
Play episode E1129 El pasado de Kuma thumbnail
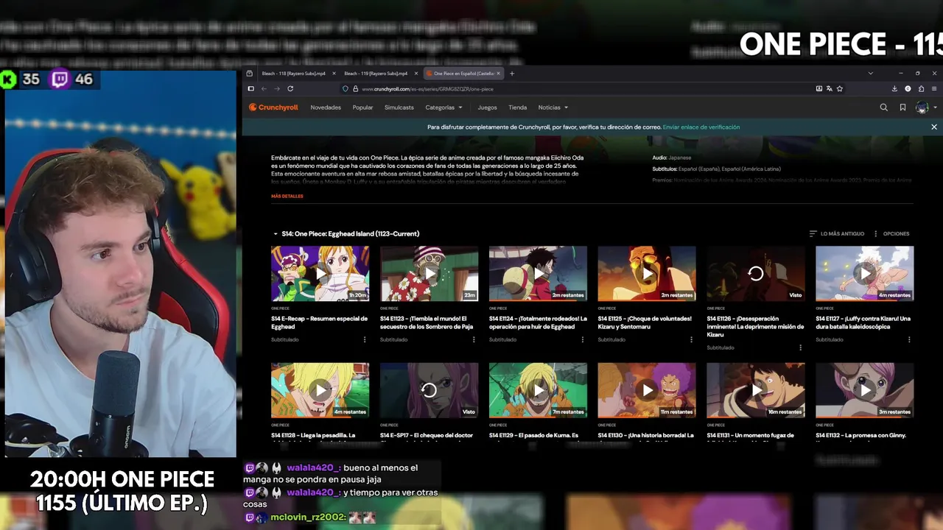click(538, 390)
